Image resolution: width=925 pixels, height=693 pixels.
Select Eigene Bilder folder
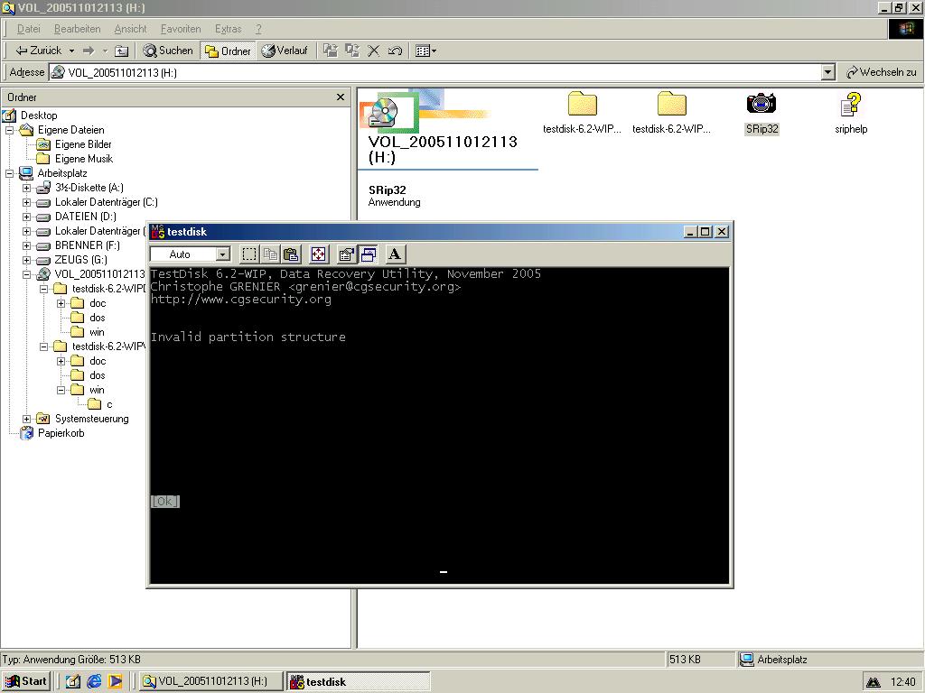[83, 144]
